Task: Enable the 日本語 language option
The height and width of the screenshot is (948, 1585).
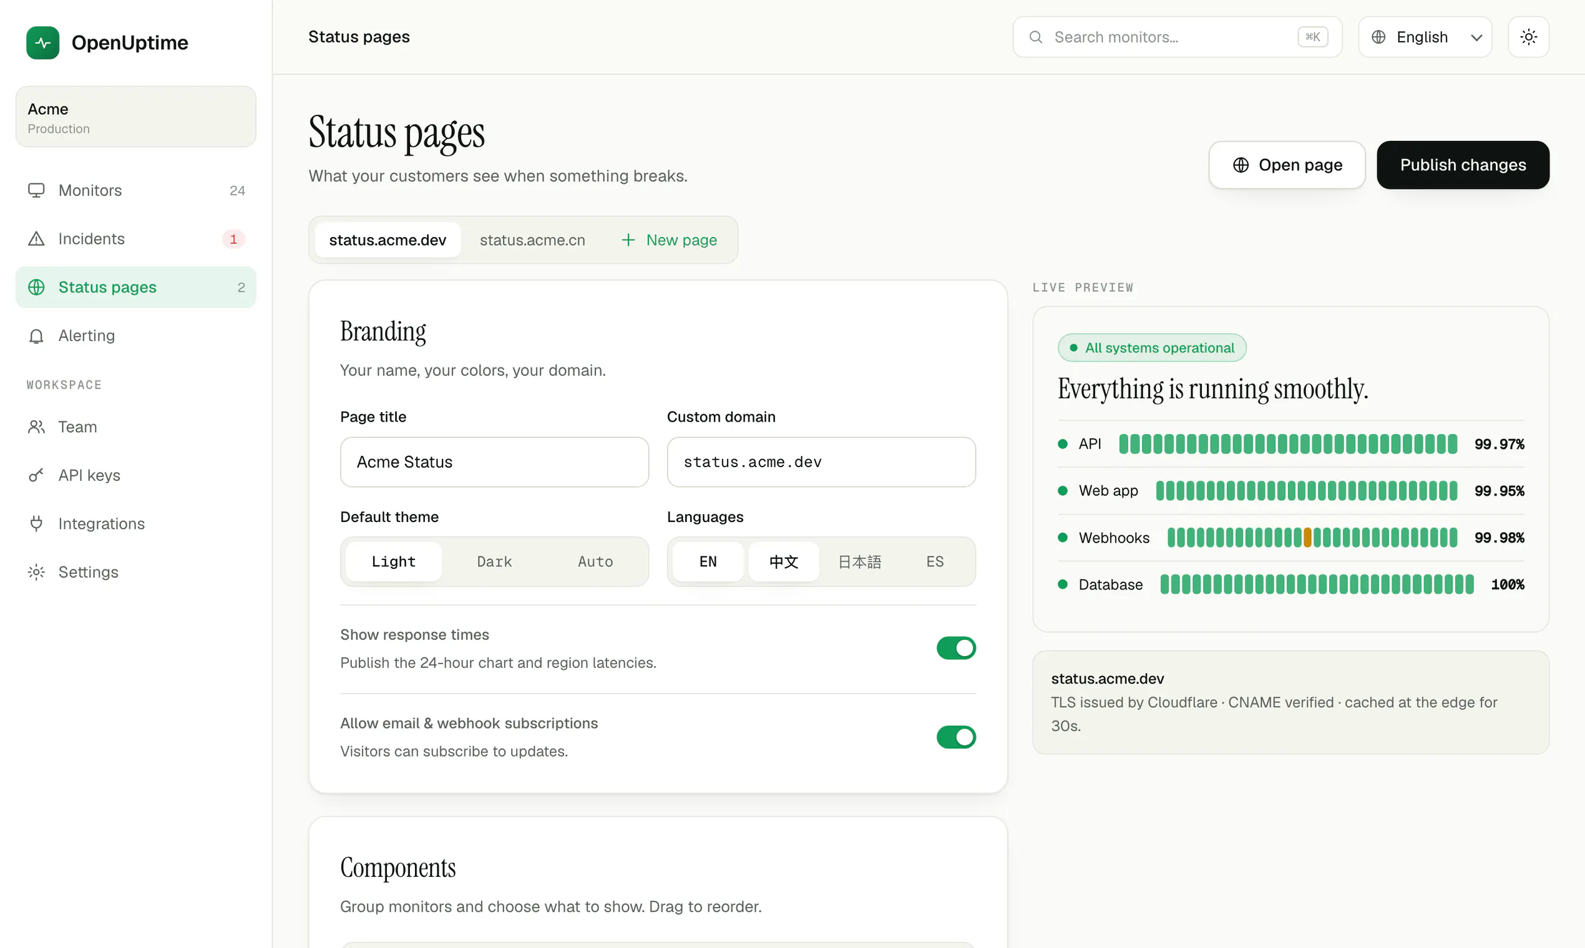Action: coord(859,561)
